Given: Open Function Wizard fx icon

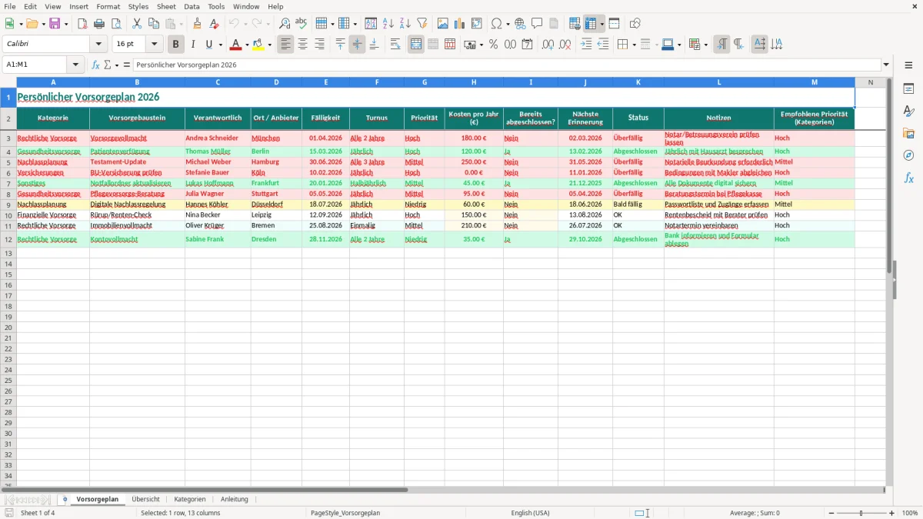Looking at the screenshot, I should pos(95,65).
